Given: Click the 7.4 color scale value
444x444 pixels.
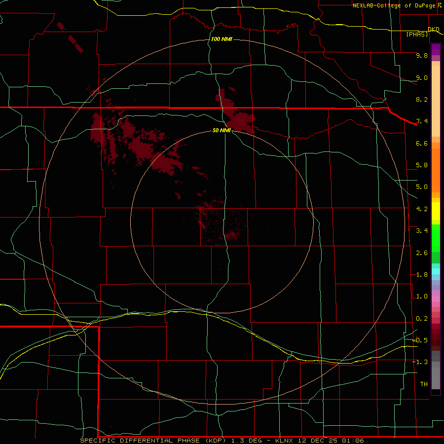Looking at the screenshot, I should coord(422,121).
